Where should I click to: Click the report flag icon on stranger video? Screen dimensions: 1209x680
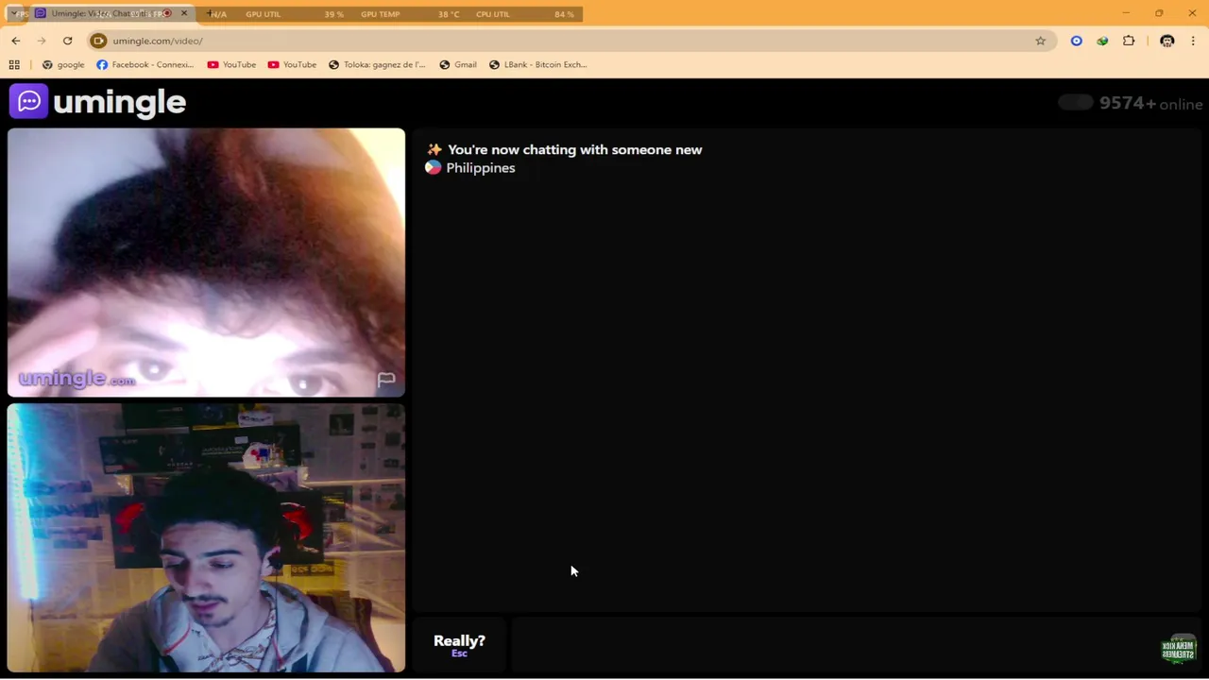click(385, 380)
